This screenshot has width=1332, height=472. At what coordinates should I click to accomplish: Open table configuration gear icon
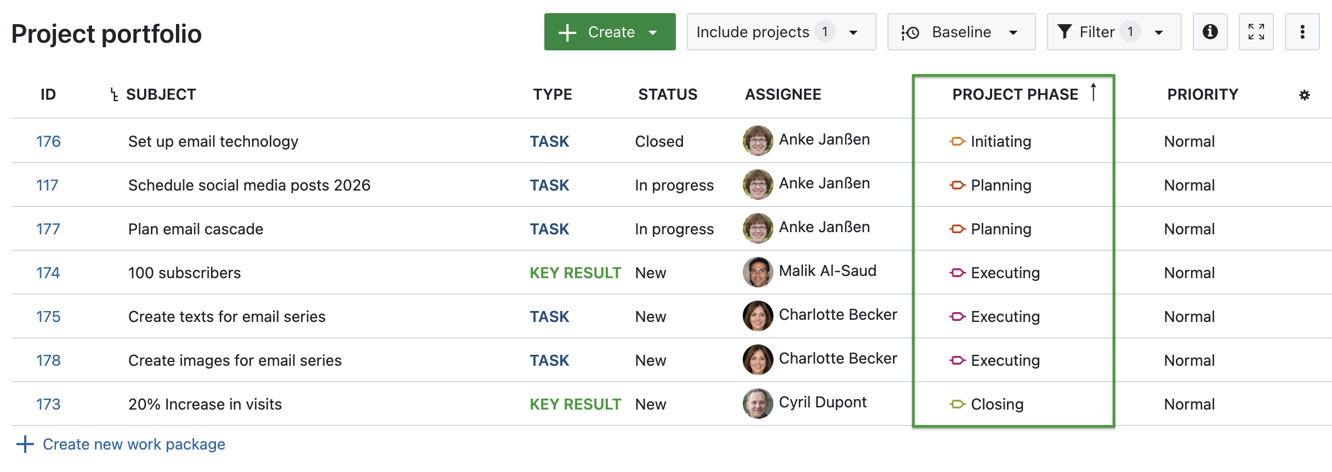tap(1304, 95)
